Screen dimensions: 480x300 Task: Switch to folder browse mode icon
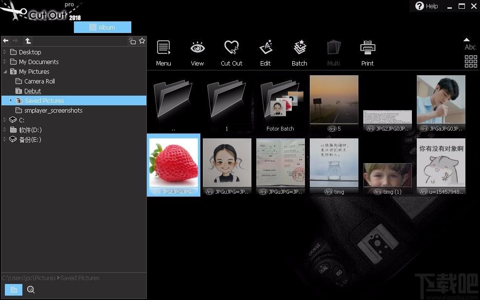click(14, 290)
